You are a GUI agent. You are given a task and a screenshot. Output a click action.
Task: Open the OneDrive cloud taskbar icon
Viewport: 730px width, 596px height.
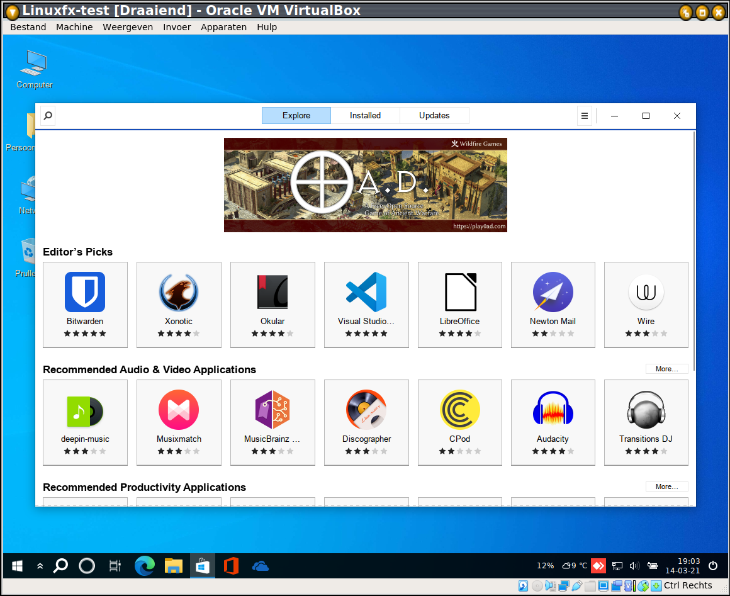click(x=261, y=566)
